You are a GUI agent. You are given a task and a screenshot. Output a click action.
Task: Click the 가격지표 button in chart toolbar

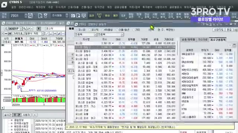[18, 34]
